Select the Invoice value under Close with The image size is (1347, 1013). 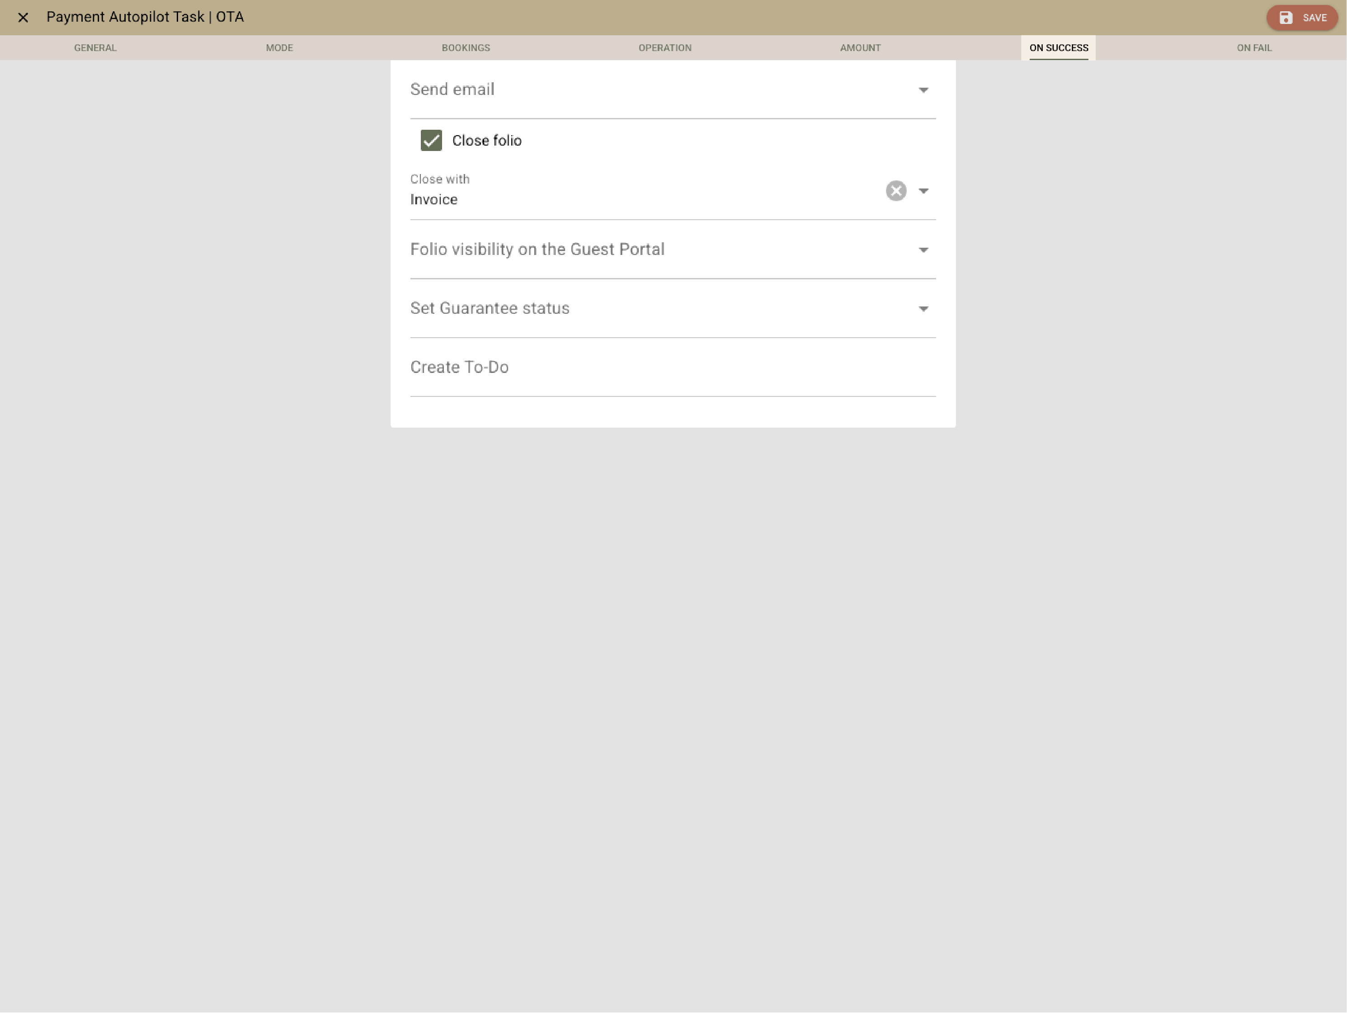433,199
